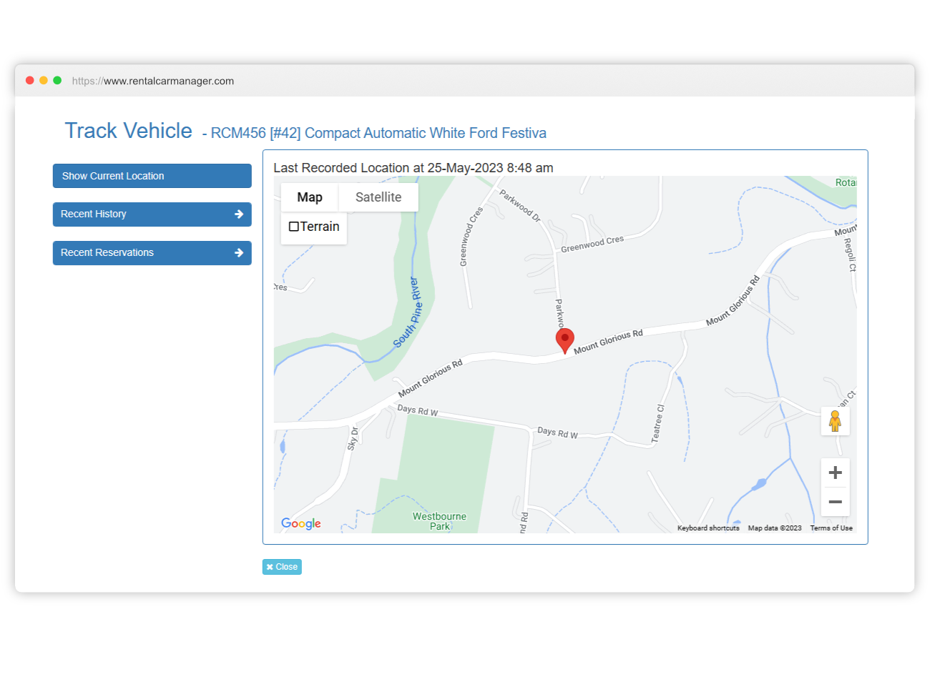930x697 pixels.
Task: Click the Track Vehicle title
Action: point(129,131)
